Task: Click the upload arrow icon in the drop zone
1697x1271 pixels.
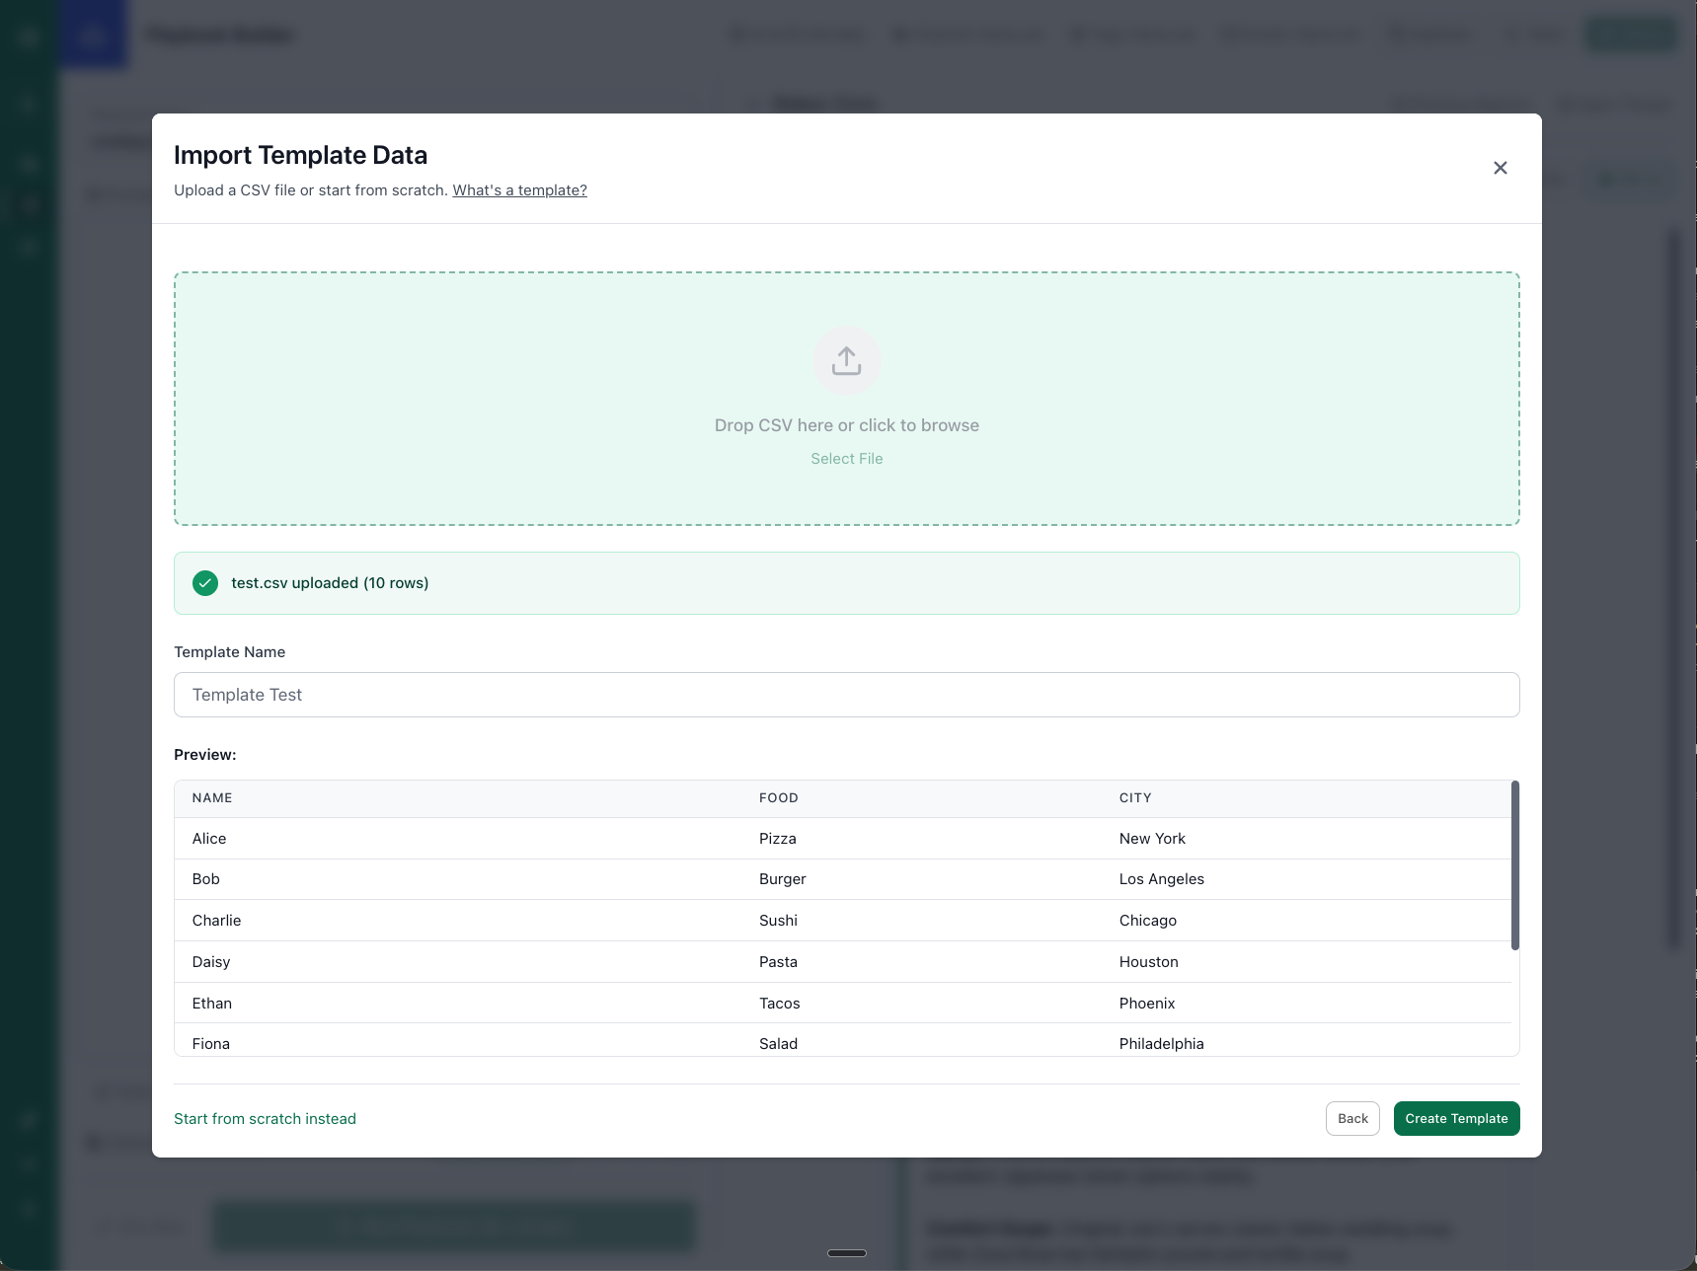Action: 846,360
